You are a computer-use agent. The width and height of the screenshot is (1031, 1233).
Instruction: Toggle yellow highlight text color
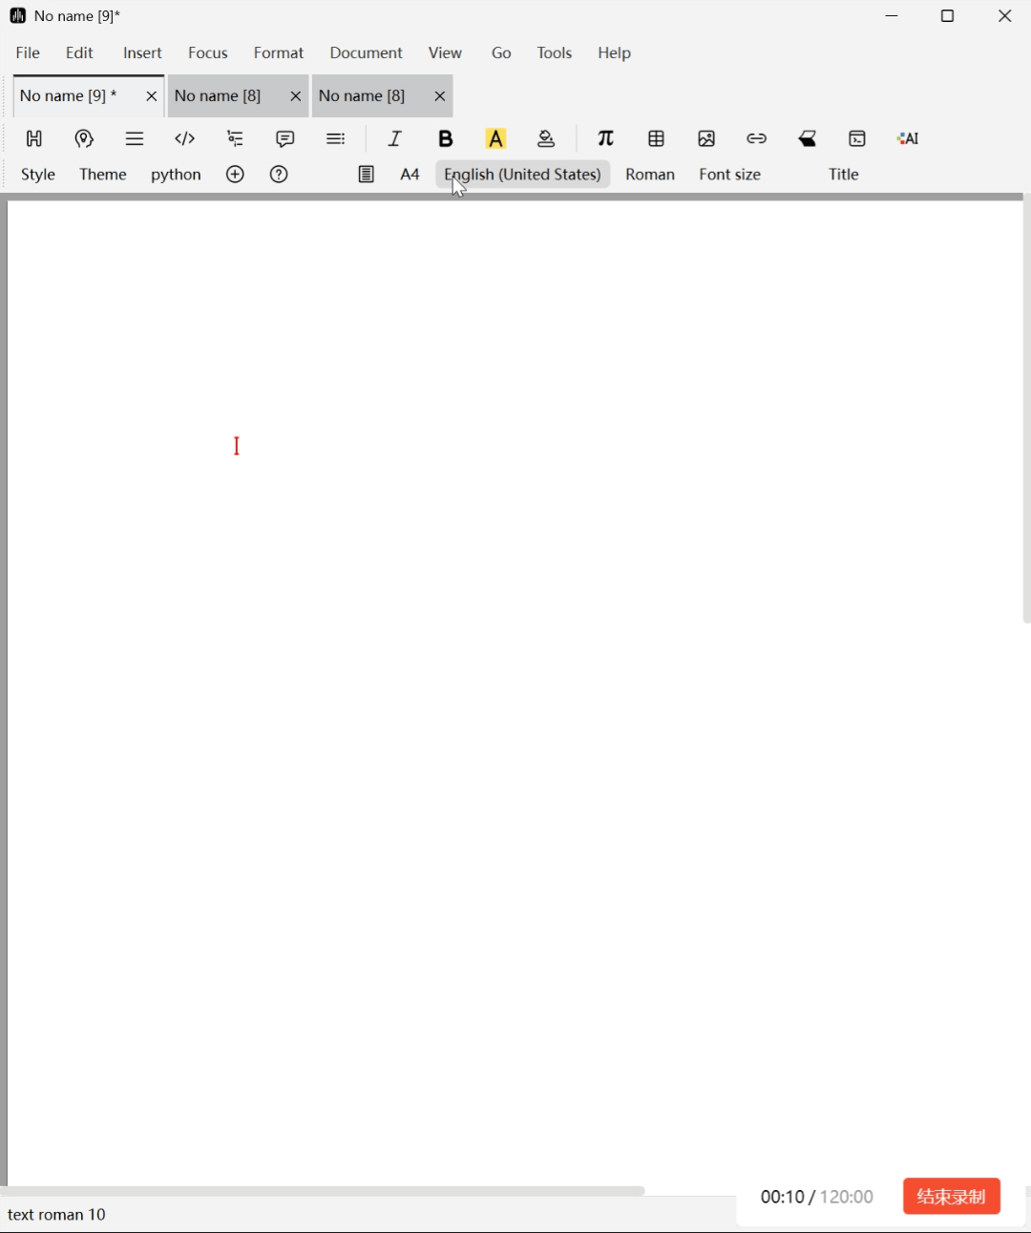point(495,138)
